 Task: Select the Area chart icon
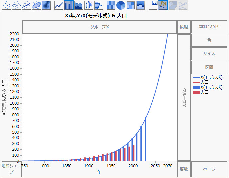tap(78, 5)
